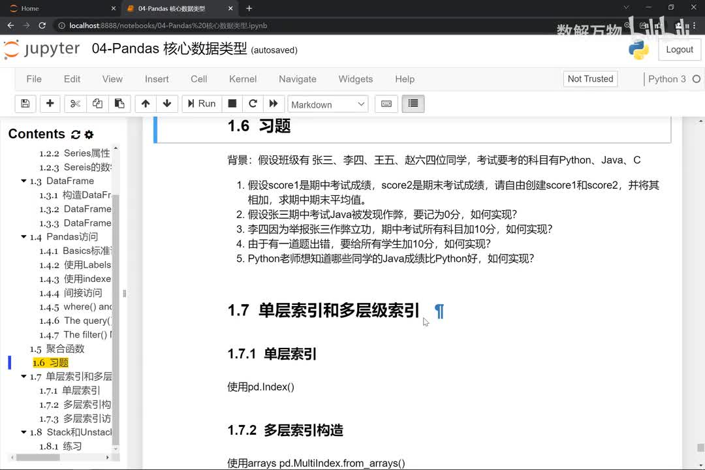Toggle the table of contents sidebar
The width and height of the screenshot is (705, 470).
pyautogui.click(x=413, y=104)
